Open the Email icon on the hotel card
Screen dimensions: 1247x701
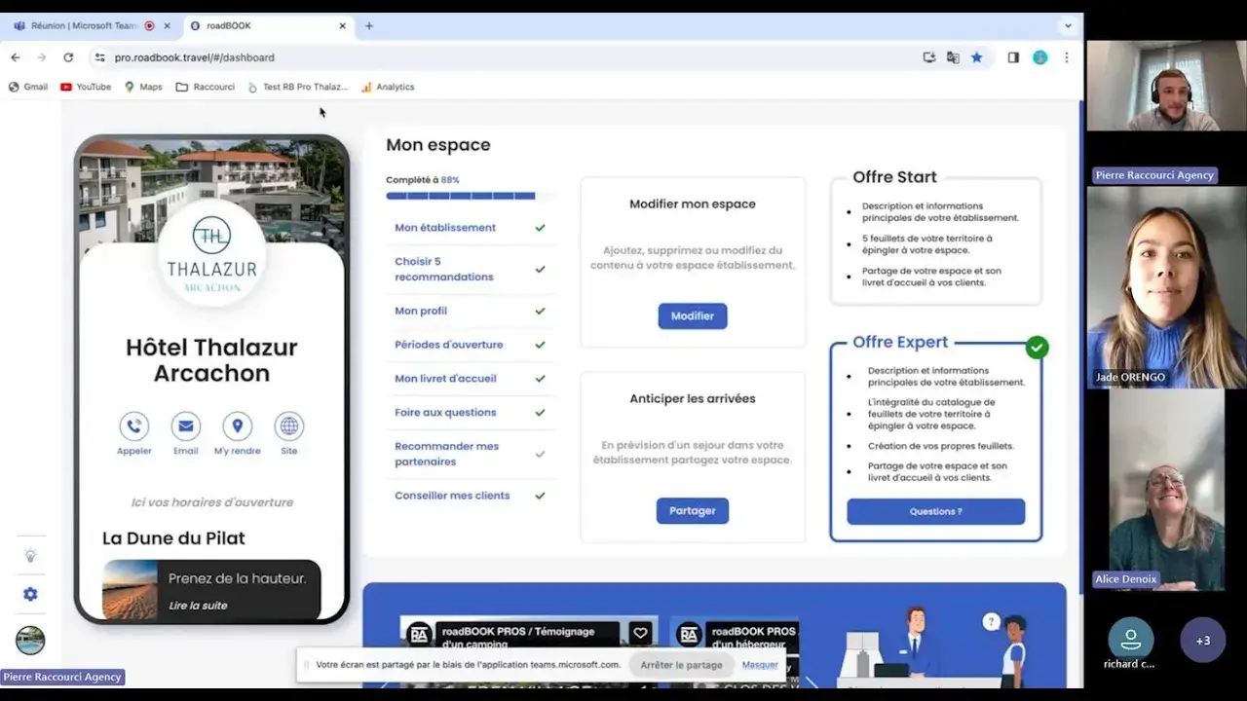[x=185, y=425]
